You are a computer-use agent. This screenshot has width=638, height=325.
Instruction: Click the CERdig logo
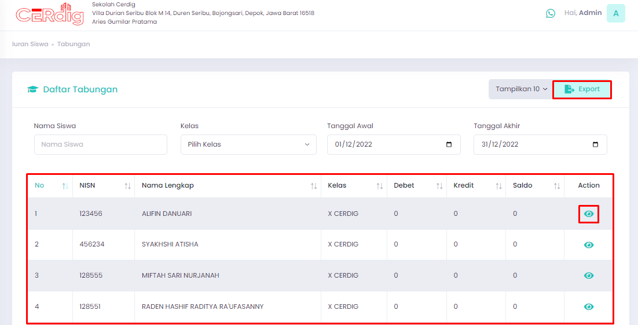point(50,14)
